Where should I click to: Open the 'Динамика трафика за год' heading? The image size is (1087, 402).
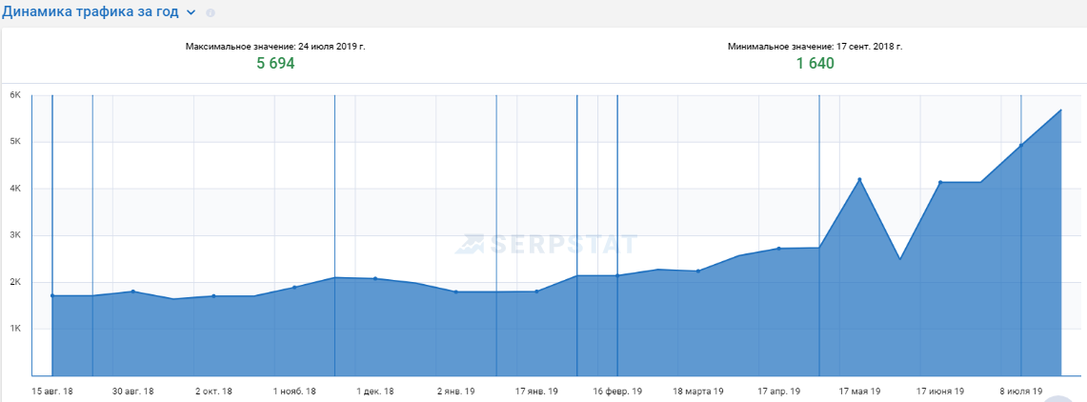tap(90, 11)
